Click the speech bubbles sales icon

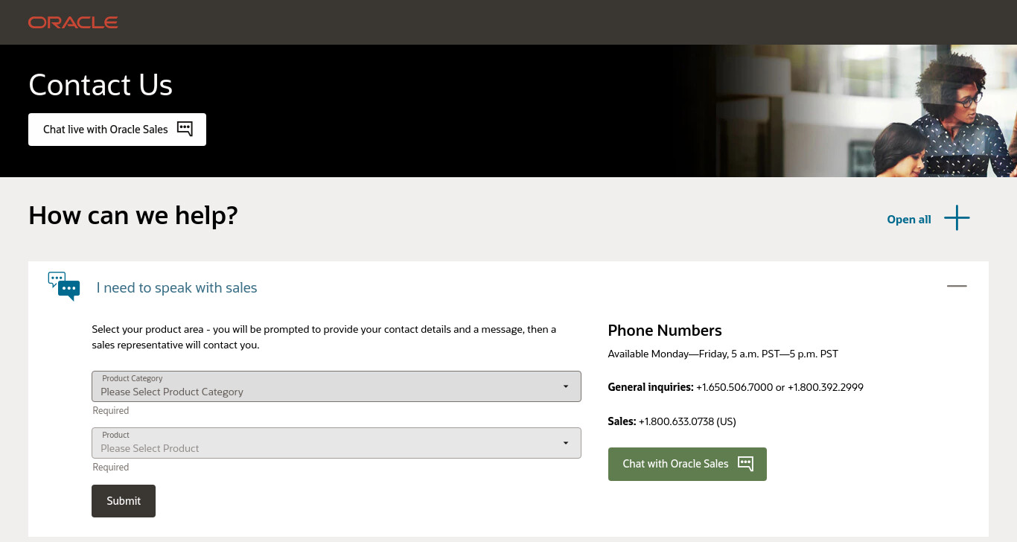64,287
